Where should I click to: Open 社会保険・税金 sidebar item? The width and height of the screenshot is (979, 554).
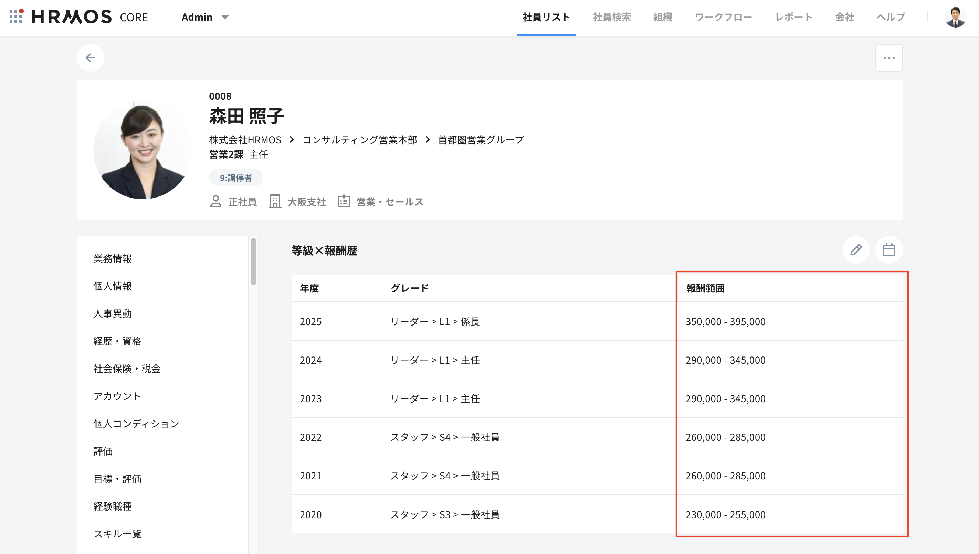tap(127, 369)
